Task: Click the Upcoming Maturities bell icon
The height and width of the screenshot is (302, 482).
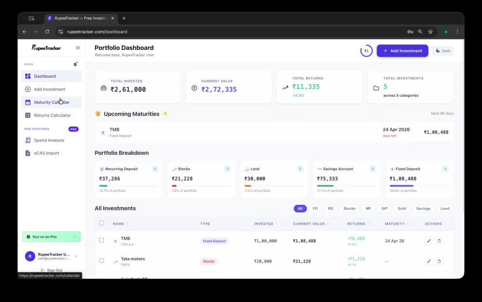Action: (98, 114)
